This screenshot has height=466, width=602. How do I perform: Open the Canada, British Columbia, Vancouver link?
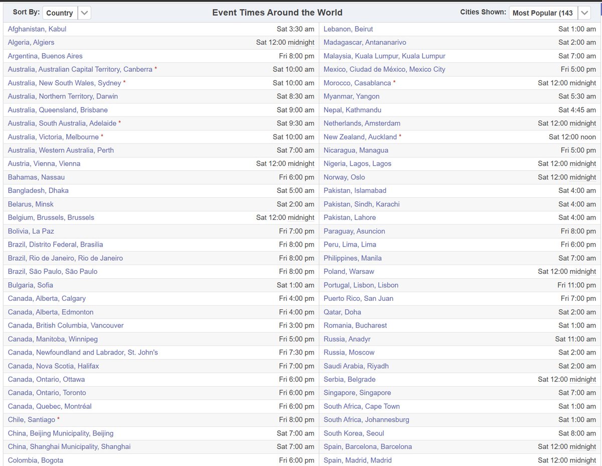pyautogui.click(x=66, y=325)
